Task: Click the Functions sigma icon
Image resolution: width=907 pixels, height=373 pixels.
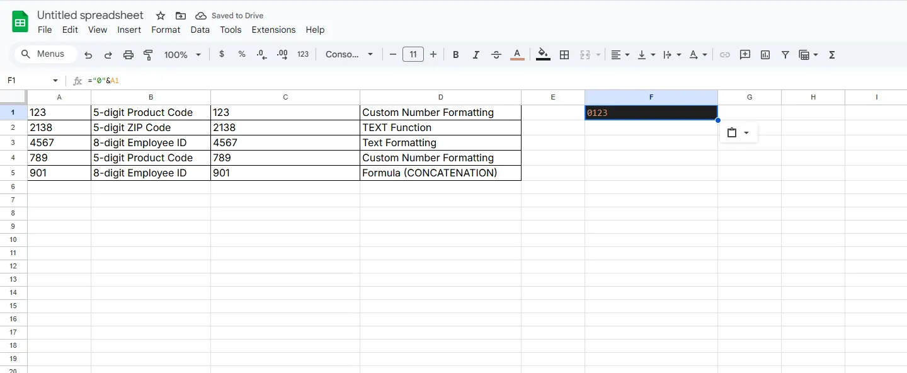Action: point(831,55)
